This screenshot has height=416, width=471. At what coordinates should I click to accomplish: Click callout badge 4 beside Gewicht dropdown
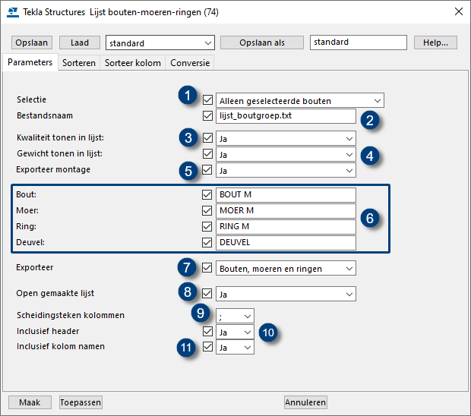pos(370,155)
